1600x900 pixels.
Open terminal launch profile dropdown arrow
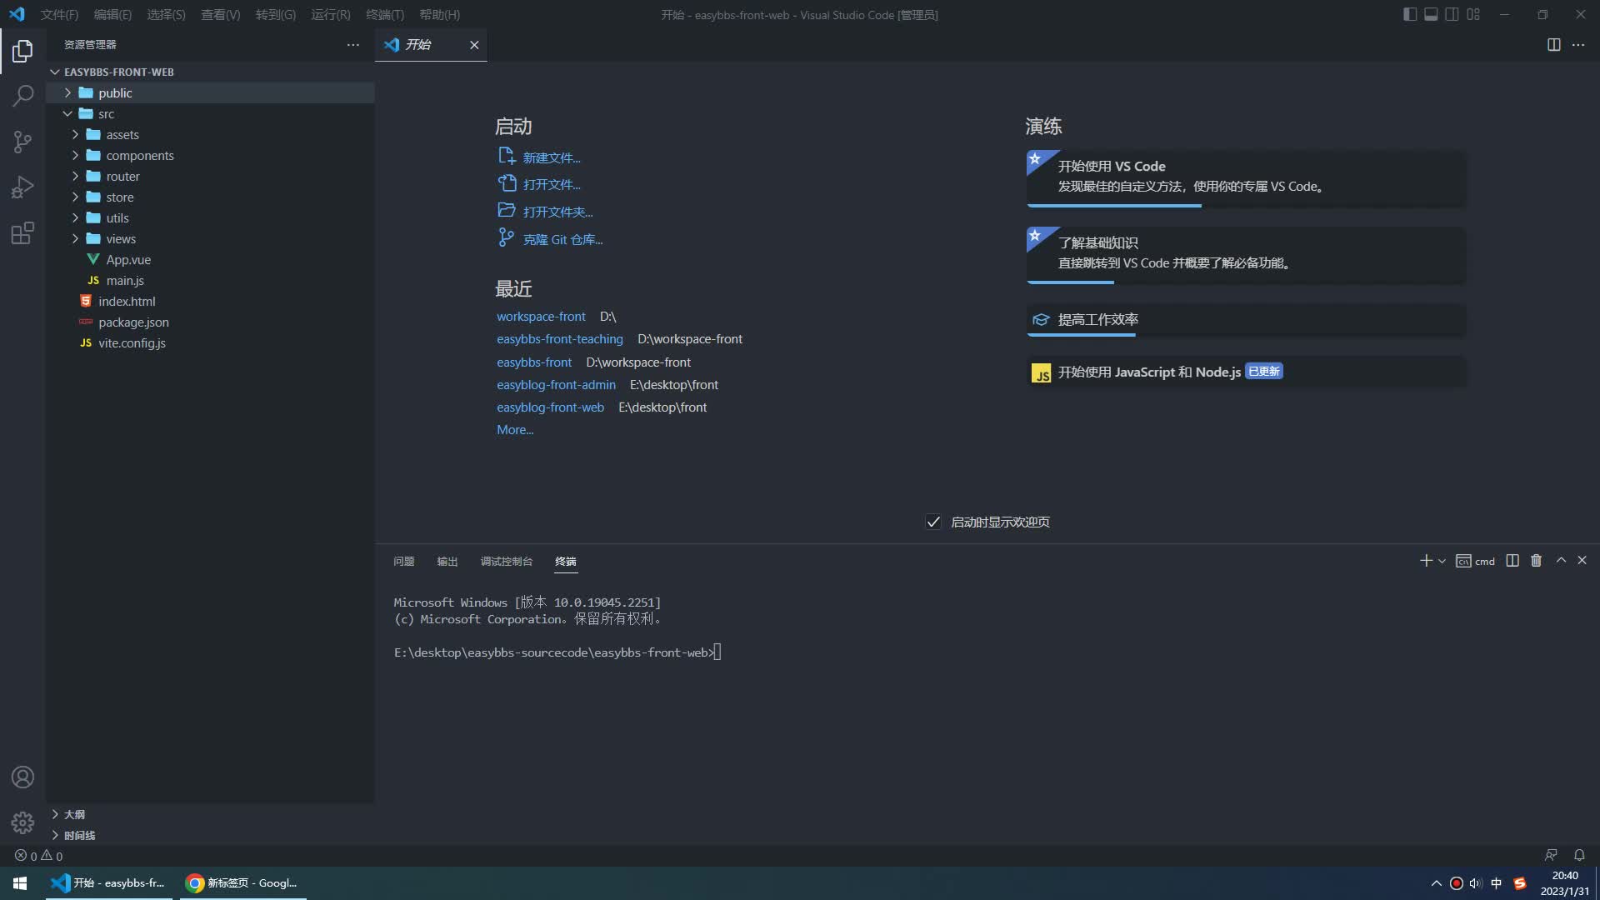(1442, 561)
